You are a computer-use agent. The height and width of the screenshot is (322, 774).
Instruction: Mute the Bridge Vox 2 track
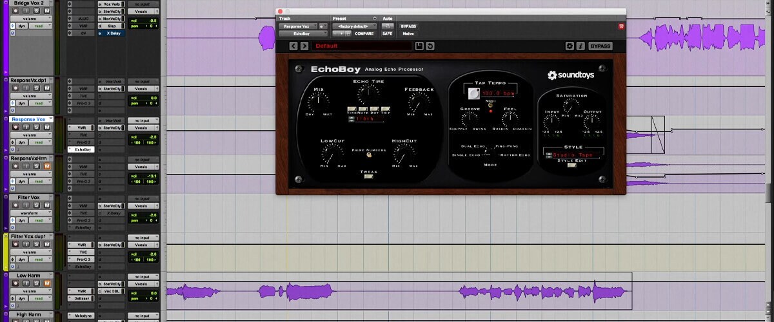pos(47,11)
